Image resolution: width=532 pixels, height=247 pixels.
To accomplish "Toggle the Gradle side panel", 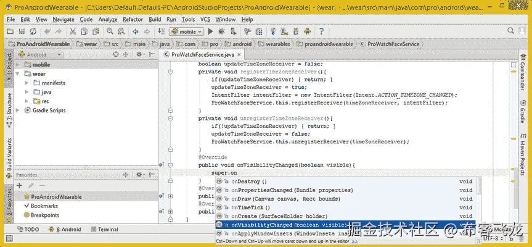I will pos(523,111).
